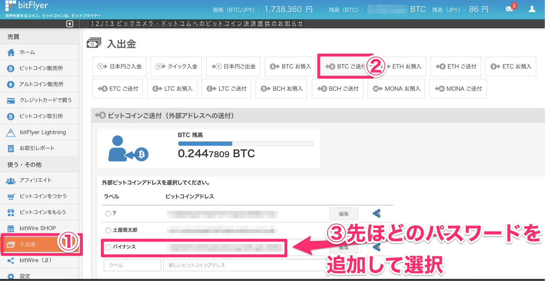Open the user account icon
The image size is (551, 281).
pyautogui.click(x=532, y=9)
